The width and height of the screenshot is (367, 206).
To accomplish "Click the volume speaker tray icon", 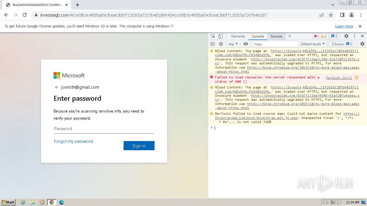I will tap(326, 202).
